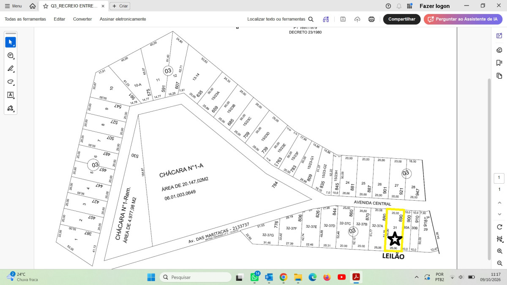507x285 pixels.
Task: Save the document with disk icon
Action: [343, 19]
